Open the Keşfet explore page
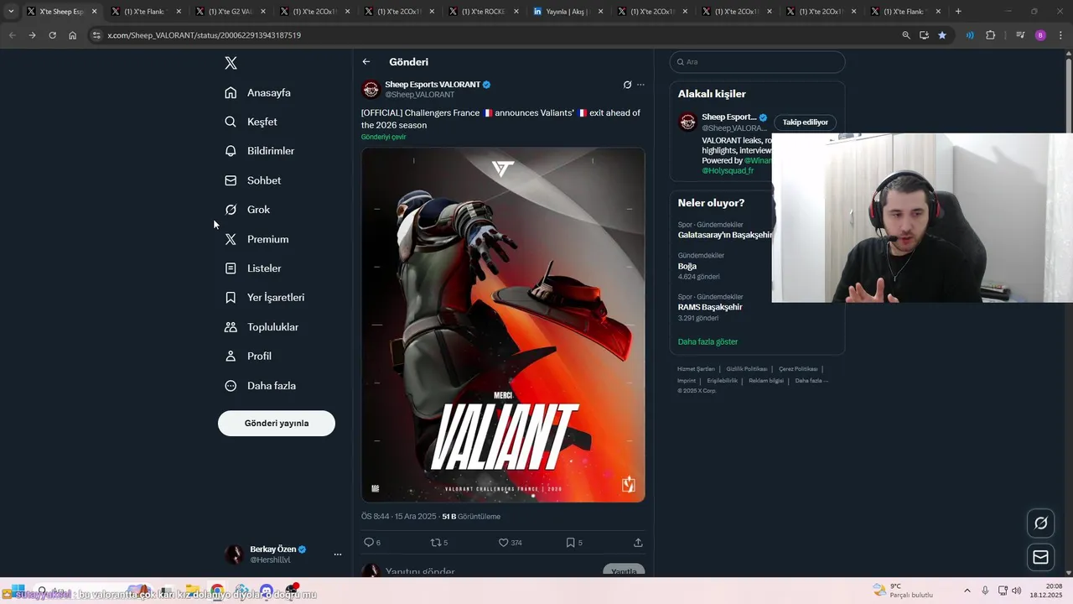Screen dimensions: 1073x604 point(251,122)
